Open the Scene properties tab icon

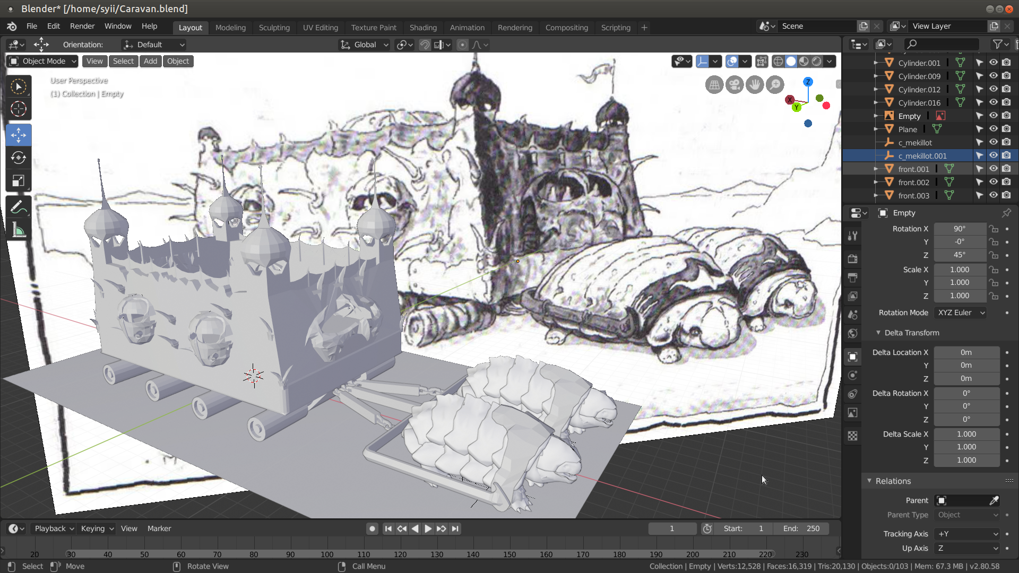click(x=853, y=315)
